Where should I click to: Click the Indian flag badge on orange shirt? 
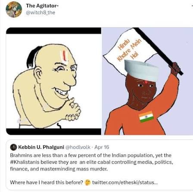(x=146, y=116)
